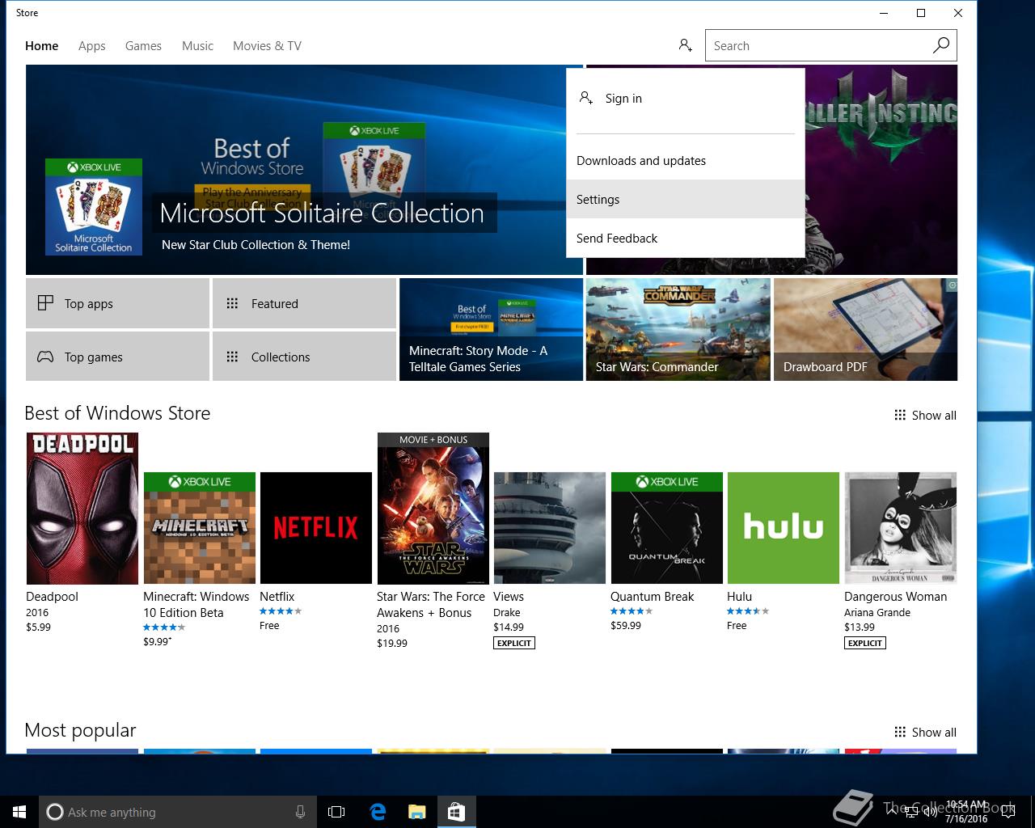The width and height of the screenshot is (1035, 828).
Task: Click the Sign in person icon
Action: tap(586, 98)
